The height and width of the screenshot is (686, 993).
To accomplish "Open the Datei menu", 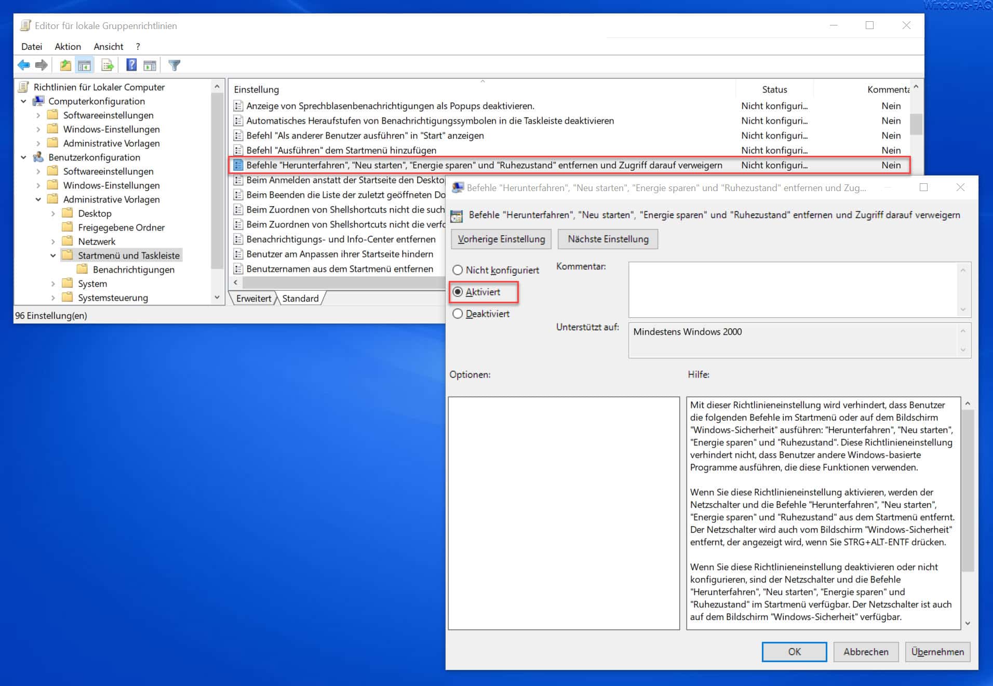I will click(32, 46).
